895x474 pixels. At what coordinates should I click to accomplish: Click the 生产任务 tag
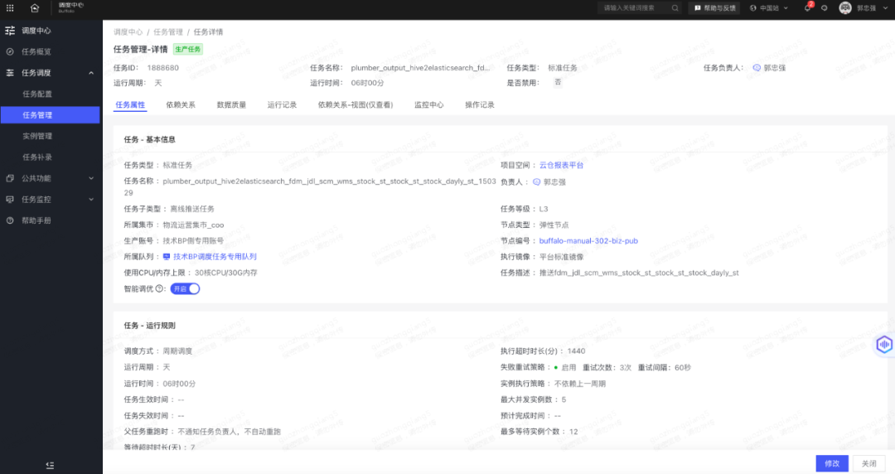tap(188, 50)
